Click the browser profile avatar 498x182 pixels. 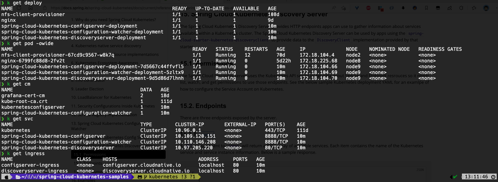coord(486,8)
